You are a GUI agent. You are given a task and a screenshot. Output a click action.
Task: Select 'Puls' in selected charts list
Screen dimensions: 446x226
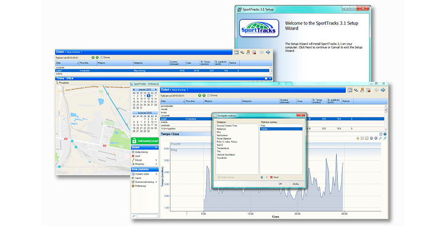coord(264,126)
